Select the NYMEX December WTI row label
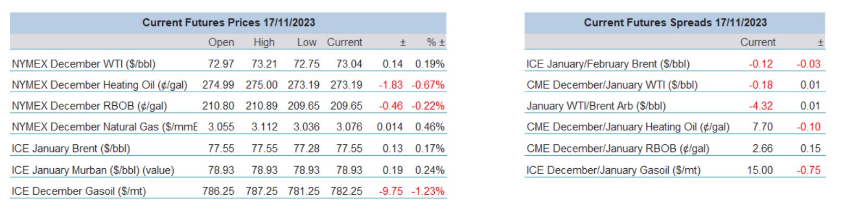This screenshot has height=216, width=845. click(x=83, y=64)
